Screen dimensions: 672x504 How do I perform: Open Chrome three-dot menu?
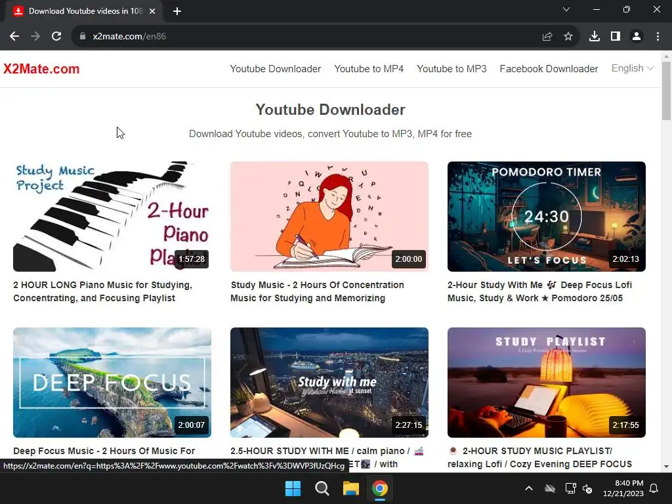(658, 37)
